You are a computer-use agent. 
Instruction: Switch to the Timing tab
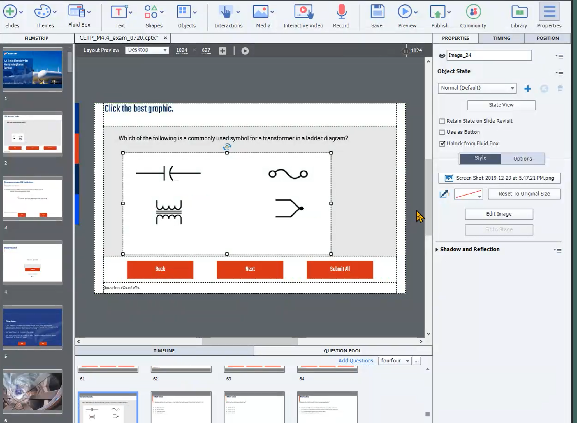tap(501, 38)
